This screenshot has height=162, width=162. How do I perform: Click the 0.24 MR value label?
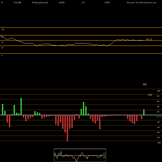coord(150,95)
